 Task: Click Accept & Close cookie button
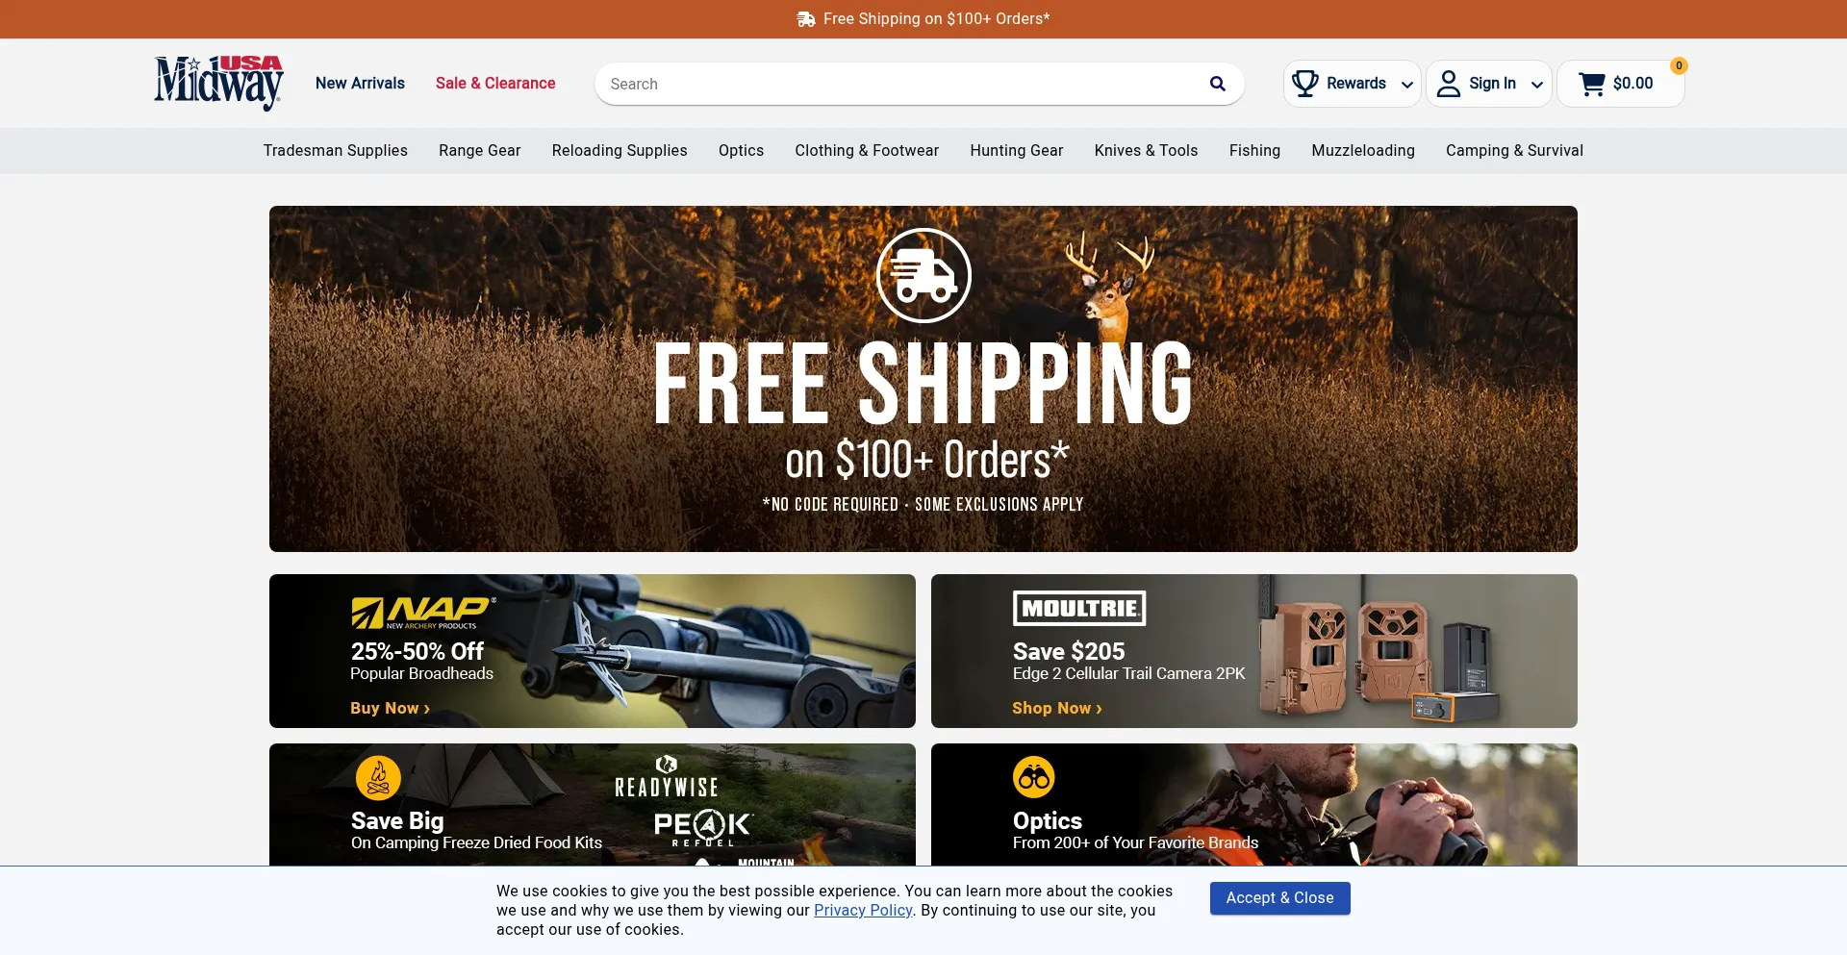(1279, 898)
